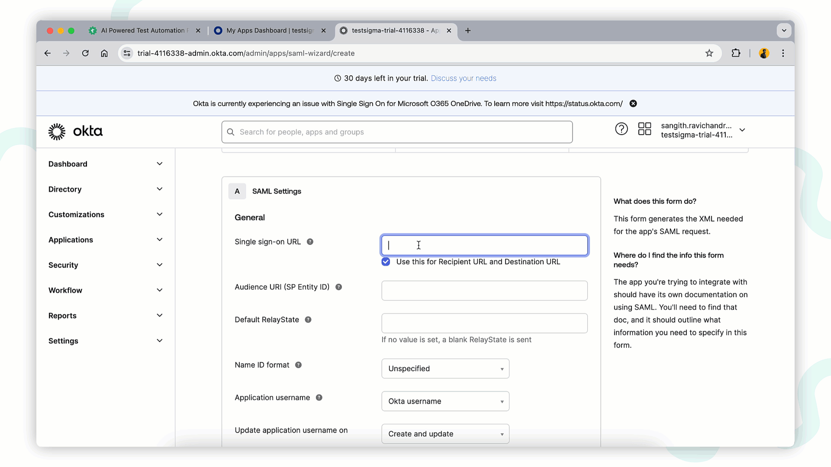Click the Audience URI input field

click(484, 291)
